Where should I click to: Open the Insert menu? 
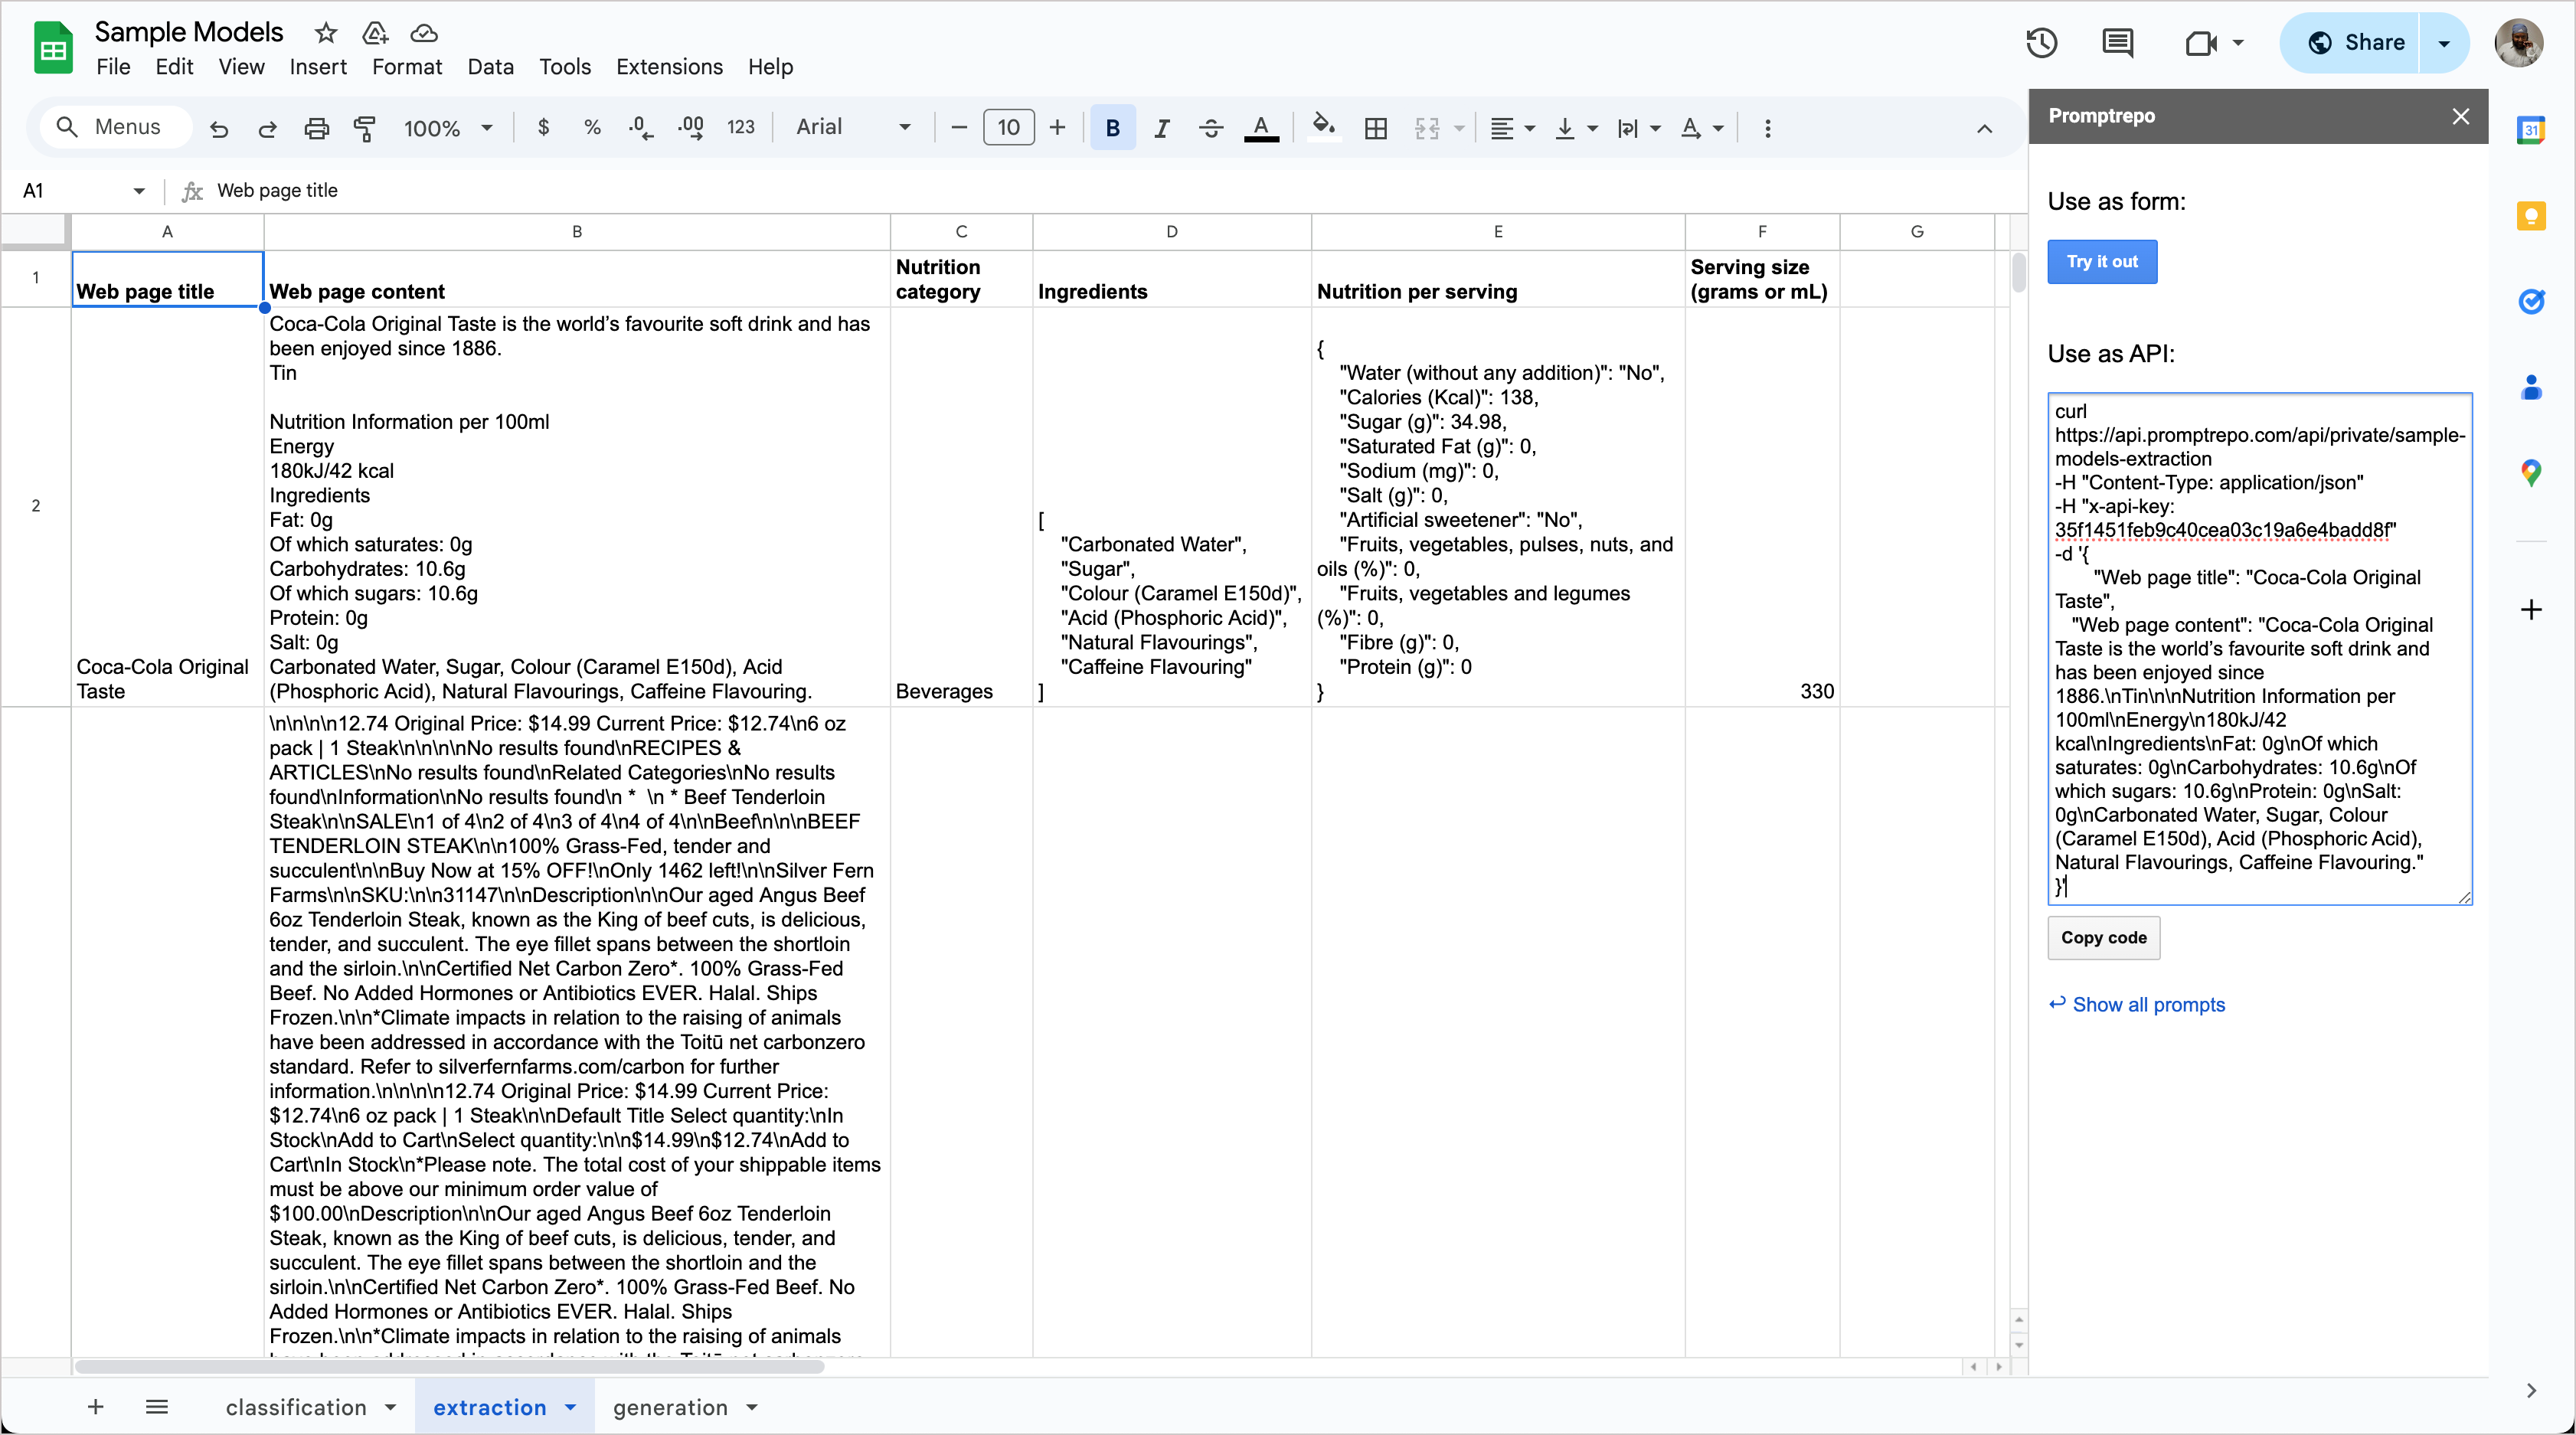coord(318,67)
